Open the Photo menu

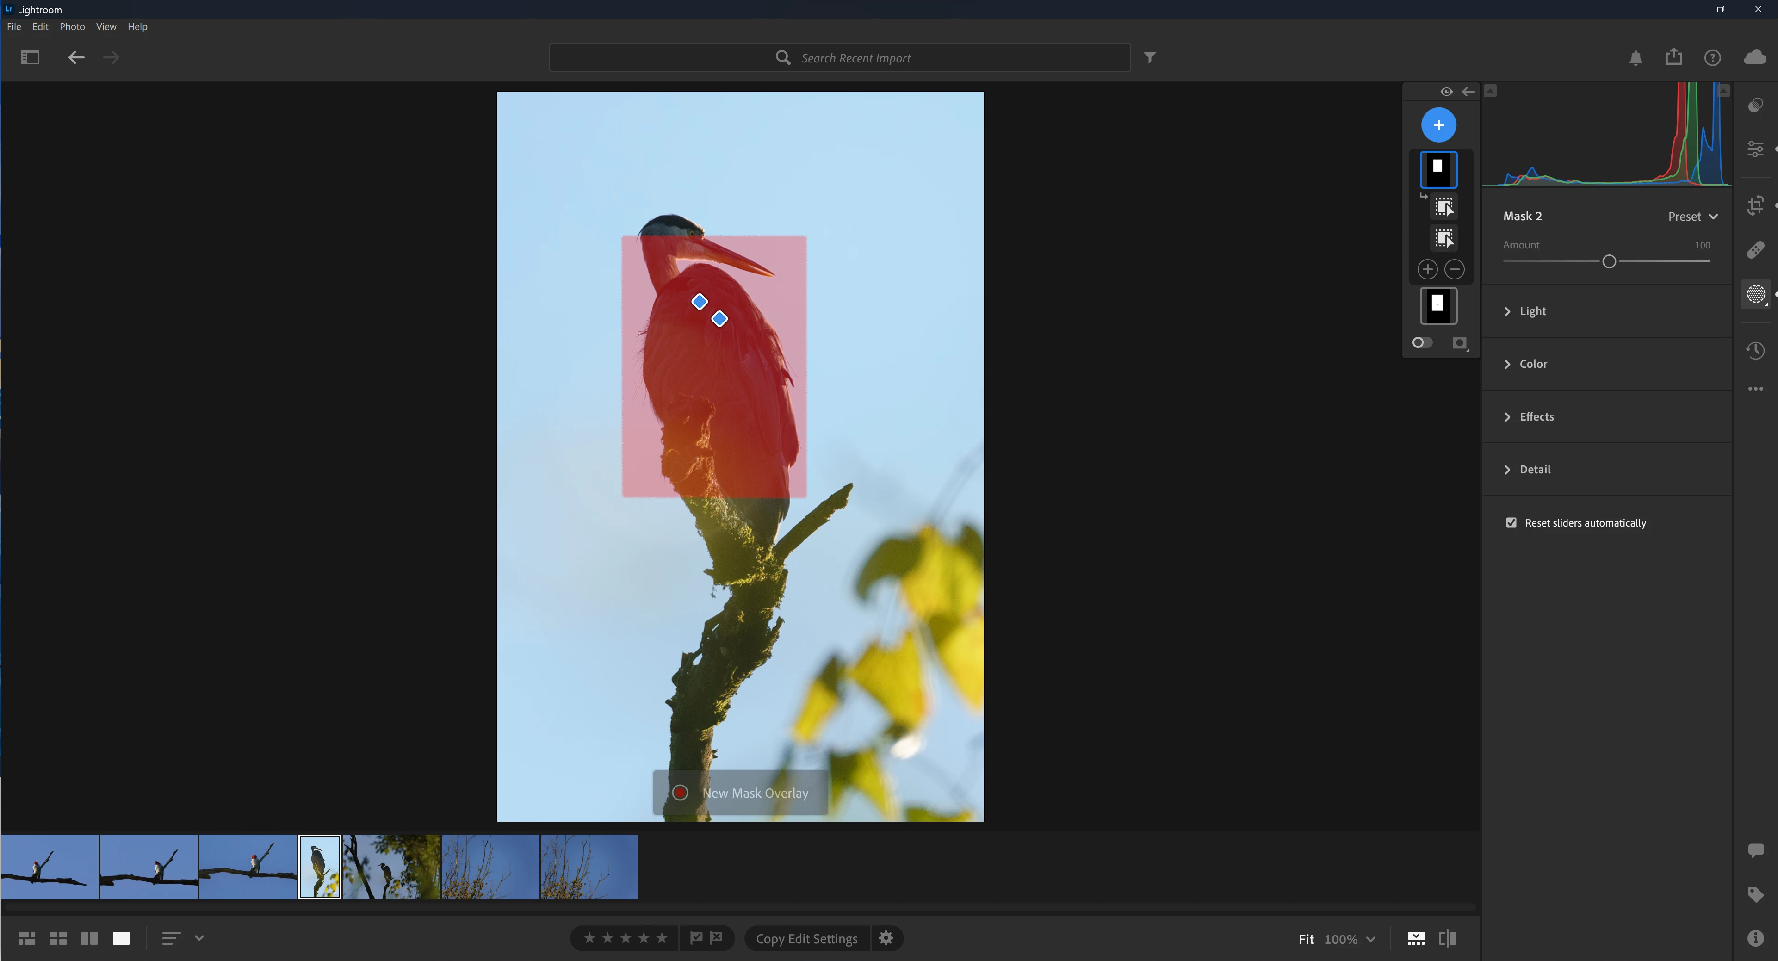pos(72,26)
